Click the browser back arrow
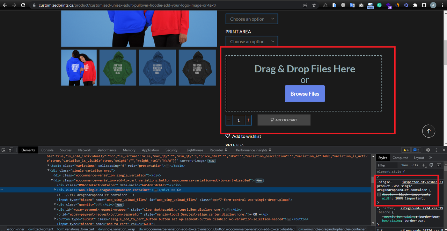Image resolution: width=447 pixels, height=231 pixels. 5,5
